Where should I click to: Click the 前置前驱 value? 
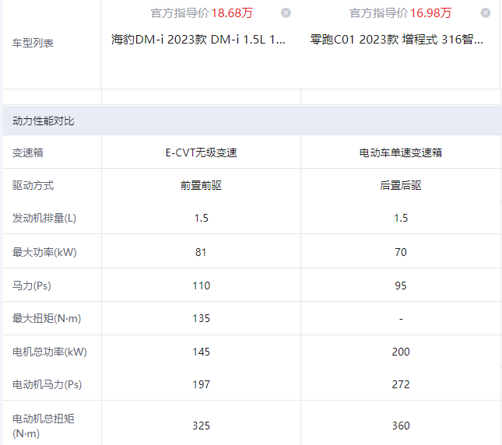coord(201,185)
